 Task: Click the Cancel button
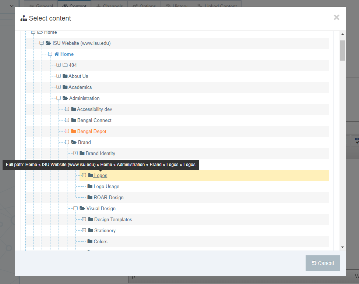click(x=323, y=263)
